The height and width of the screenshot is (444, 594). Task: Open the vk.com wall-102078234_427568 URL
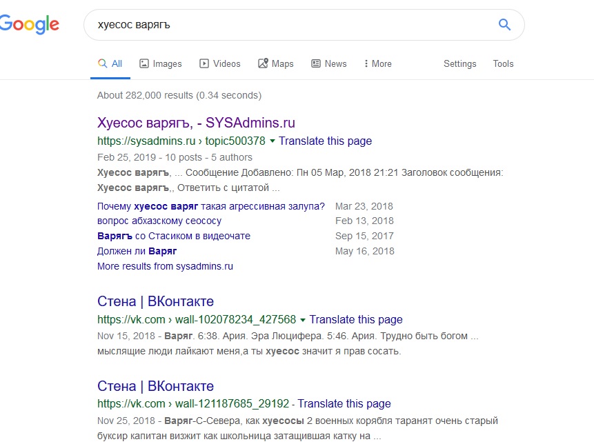pyautogui.click(x=197, y=319)
